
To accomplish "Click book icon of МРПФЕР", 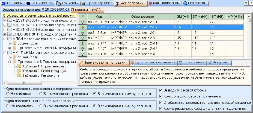I will click(9, 52).
